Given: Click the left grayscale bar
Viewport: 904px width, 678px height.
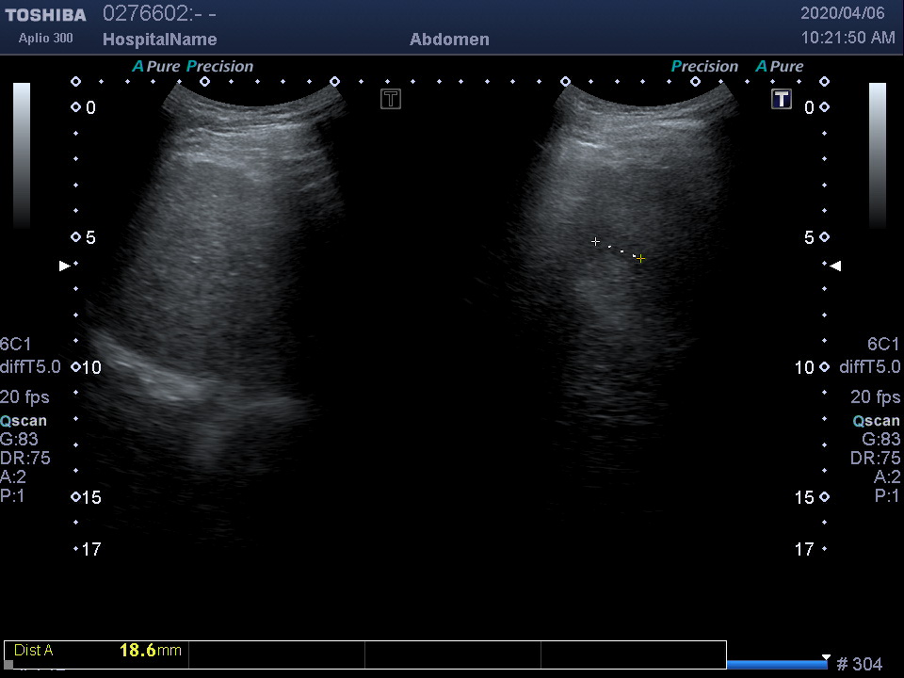Looking at the screenshot, I should (22, 155).
